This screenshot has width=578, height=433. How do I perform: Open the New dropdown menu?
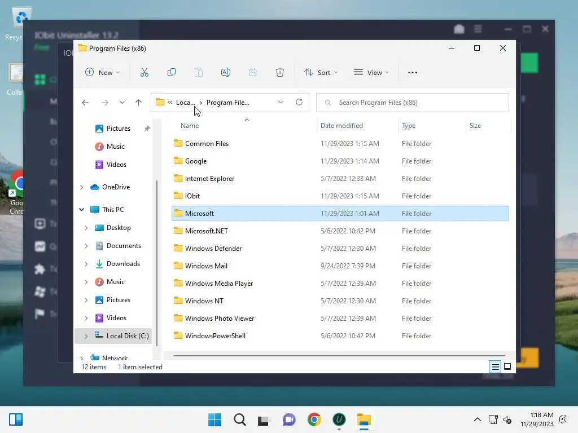pos(103,73)
